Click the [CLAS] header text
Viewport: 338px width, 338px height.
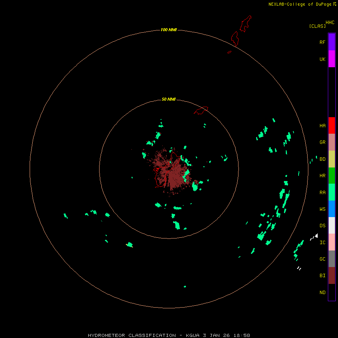[x=317, y=26]
